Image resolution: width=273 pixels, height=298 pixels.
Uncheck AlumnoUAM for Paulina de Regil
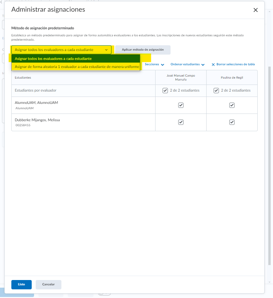(x=232, y=105)
